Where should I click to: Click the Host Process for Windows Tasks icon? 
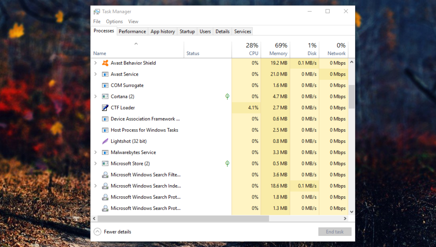click(105, 130)
